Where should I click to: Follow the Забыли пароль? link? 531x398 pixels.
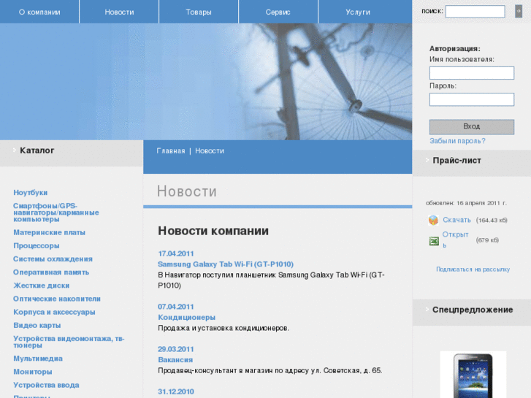pyautogui.click(x=457, y=141)
